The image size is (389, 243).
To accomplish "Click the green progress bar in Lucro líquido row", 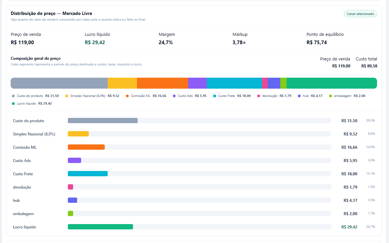I will coord(100,227).
